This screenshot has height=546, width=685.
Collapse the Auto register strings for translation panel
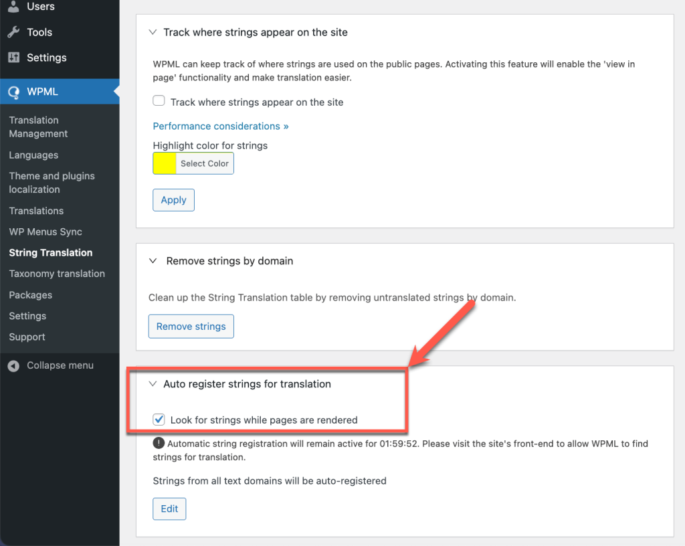(x=153, y=383)
